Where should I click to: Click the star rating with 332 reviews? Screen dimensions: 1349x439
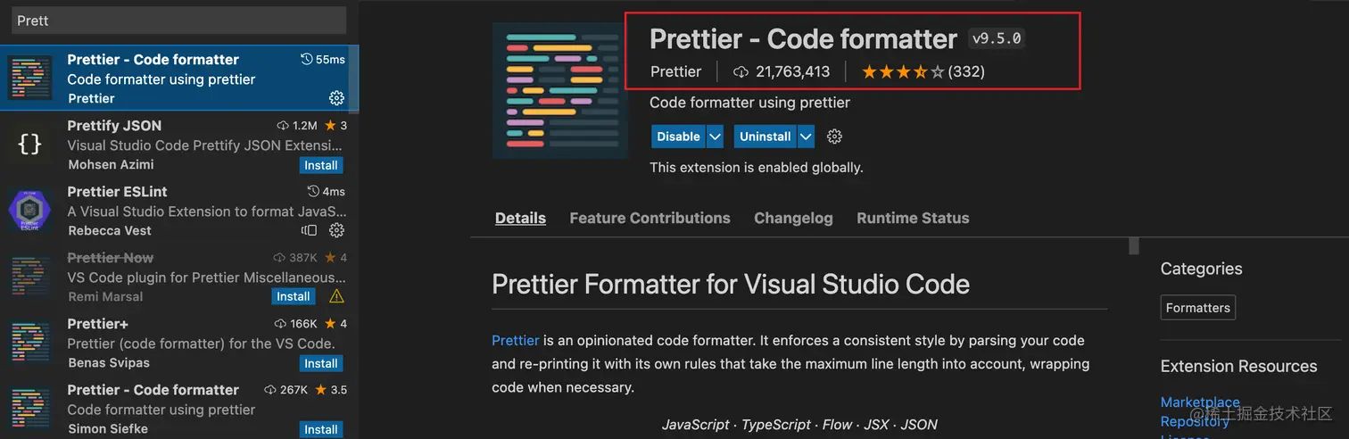(x=923, y=71)
